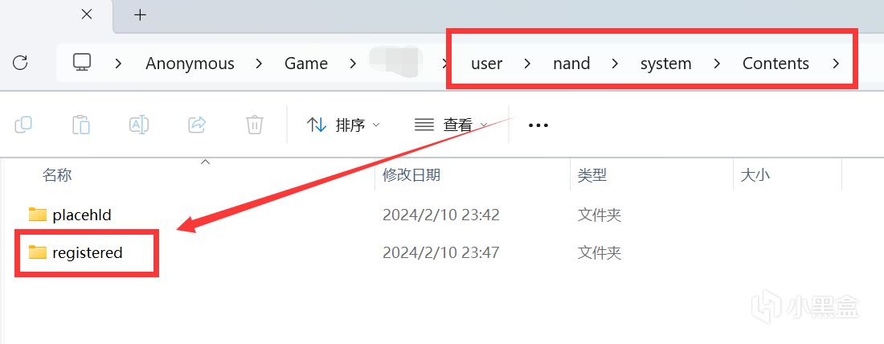Sort by 名称 column header
This screenshot has width=884, height=344.
(57, 175)
